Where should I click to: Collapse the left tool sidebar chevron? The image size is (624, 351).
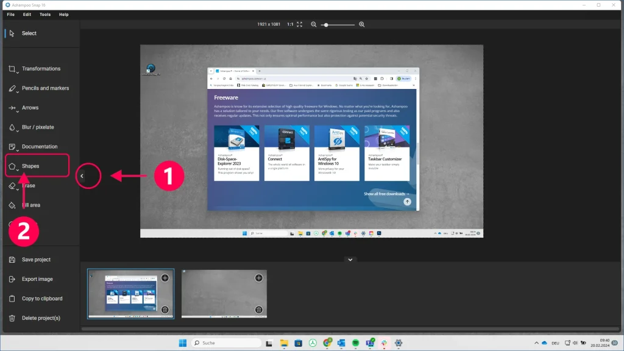82,176
